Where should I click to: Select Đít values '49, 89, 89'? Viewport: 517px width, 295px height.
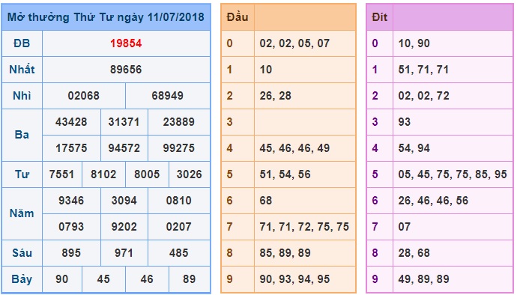click(423, 279)
